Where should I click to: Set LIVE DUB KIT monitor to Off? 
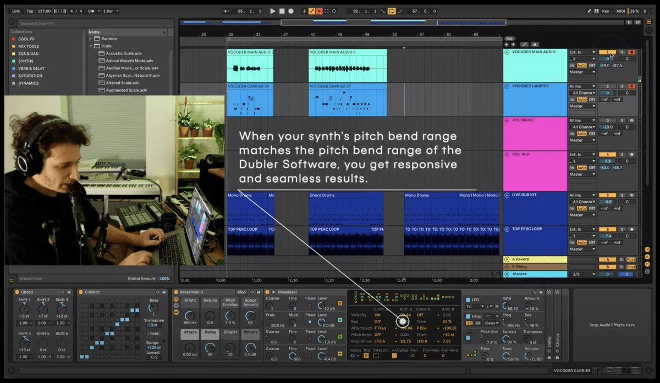592,208
